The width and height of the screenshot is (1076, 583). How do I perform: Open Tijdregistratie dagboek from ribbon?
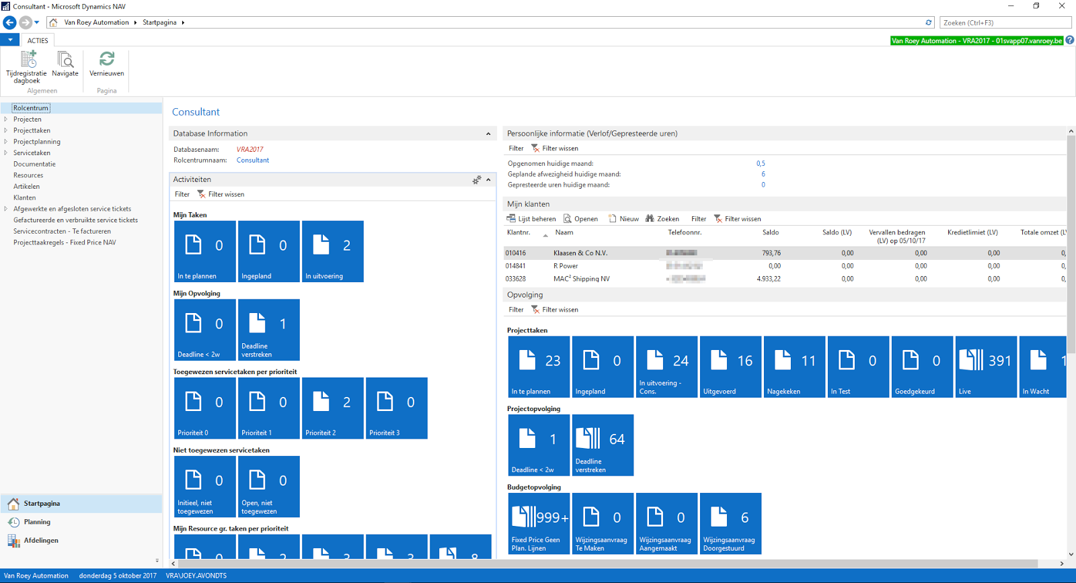[27, 67]
